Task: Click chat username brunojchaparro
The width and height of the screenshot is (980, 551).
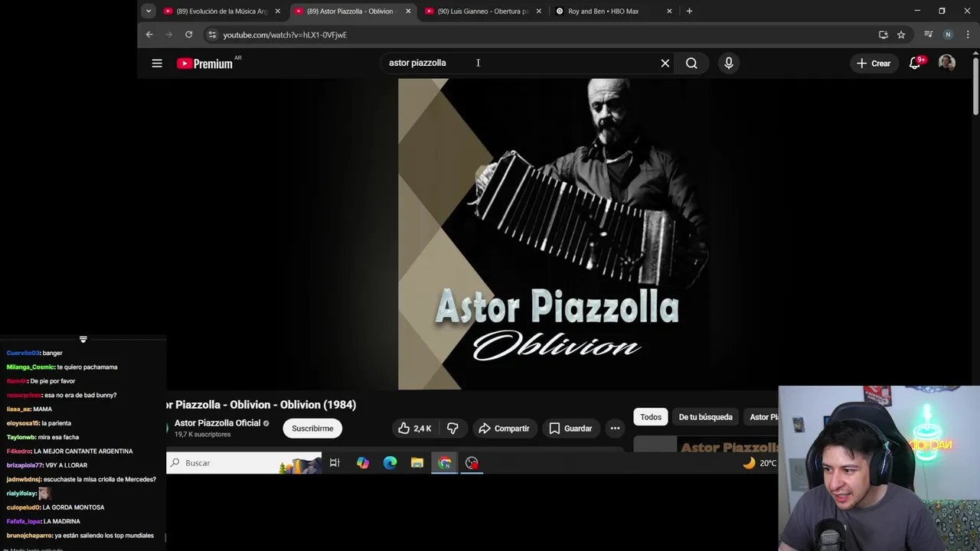Action: (x=29, y=536)
